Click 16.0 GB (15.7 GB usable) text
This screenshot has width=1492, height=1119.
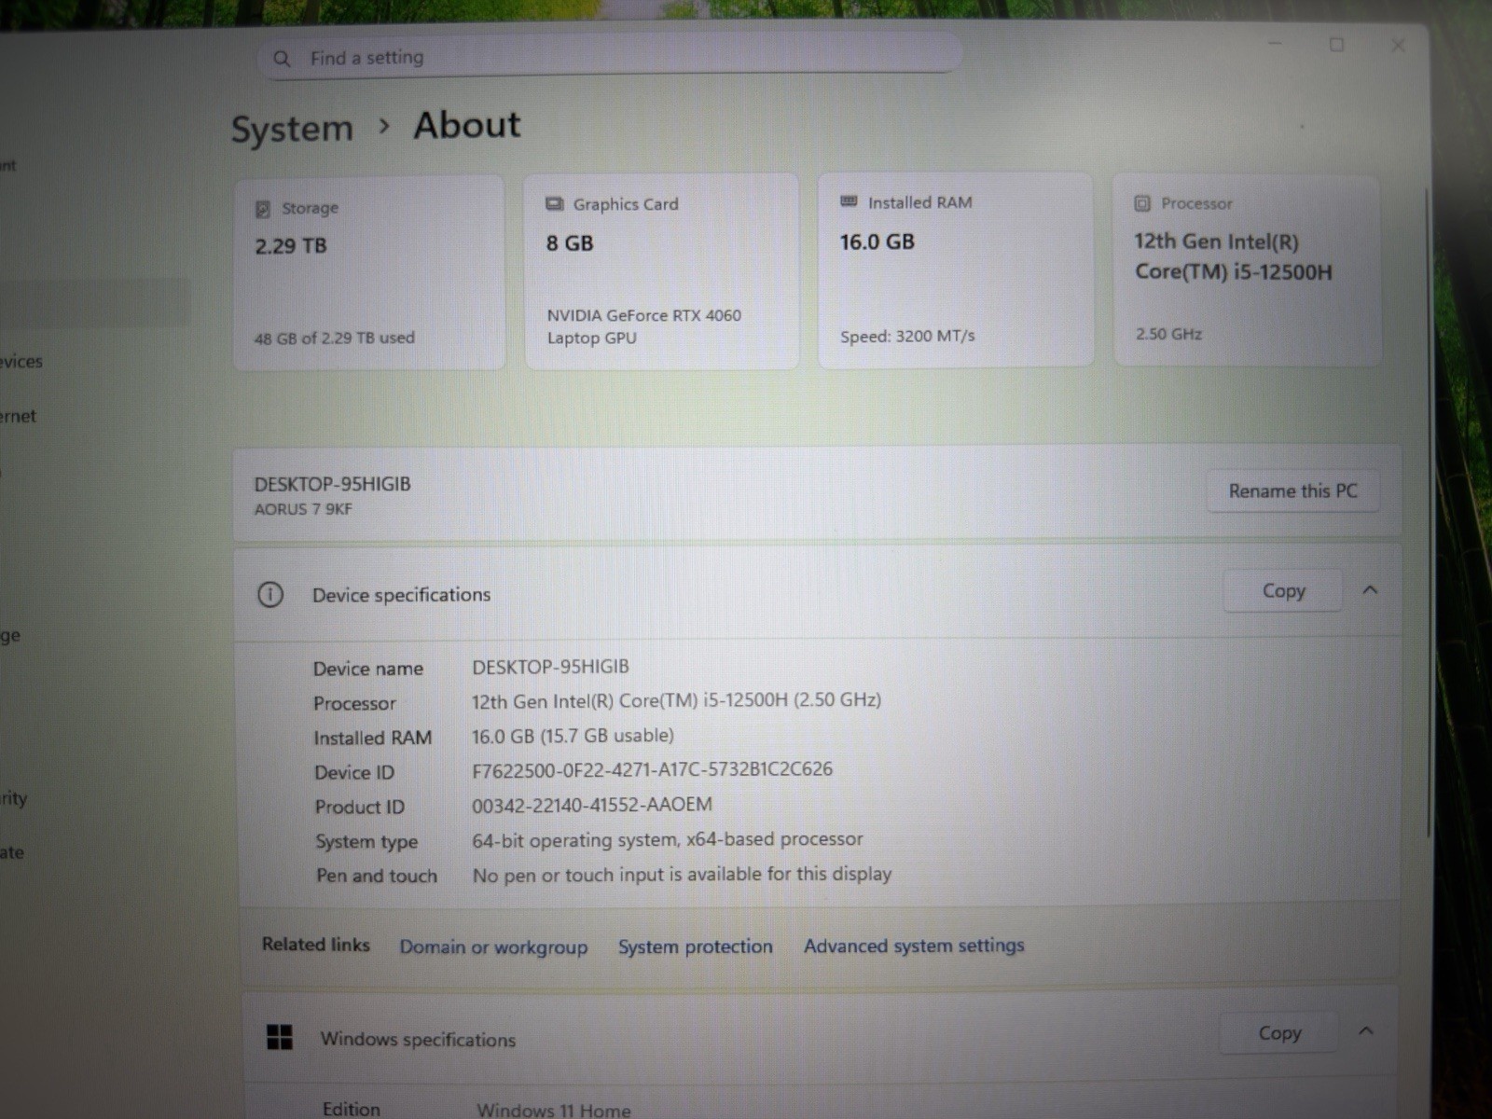pyautogui.click(x=573, y=736)
